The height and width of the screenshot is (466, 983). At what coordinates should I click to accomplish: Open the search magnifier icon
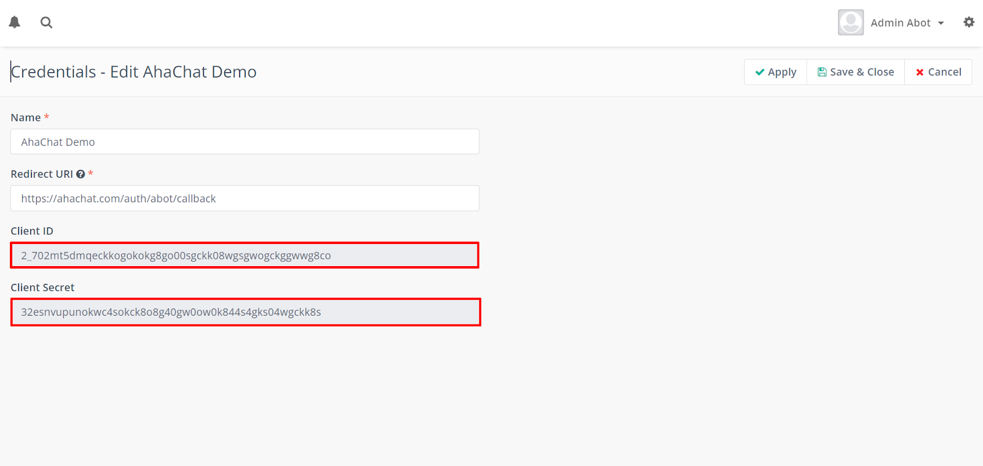tap(47, 23)
